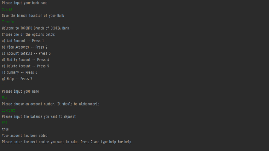Viewport: 269px width, 151px height.
Task: Select the 'Add Account -- Press 1' option line
Action: (x=23, y=41)
